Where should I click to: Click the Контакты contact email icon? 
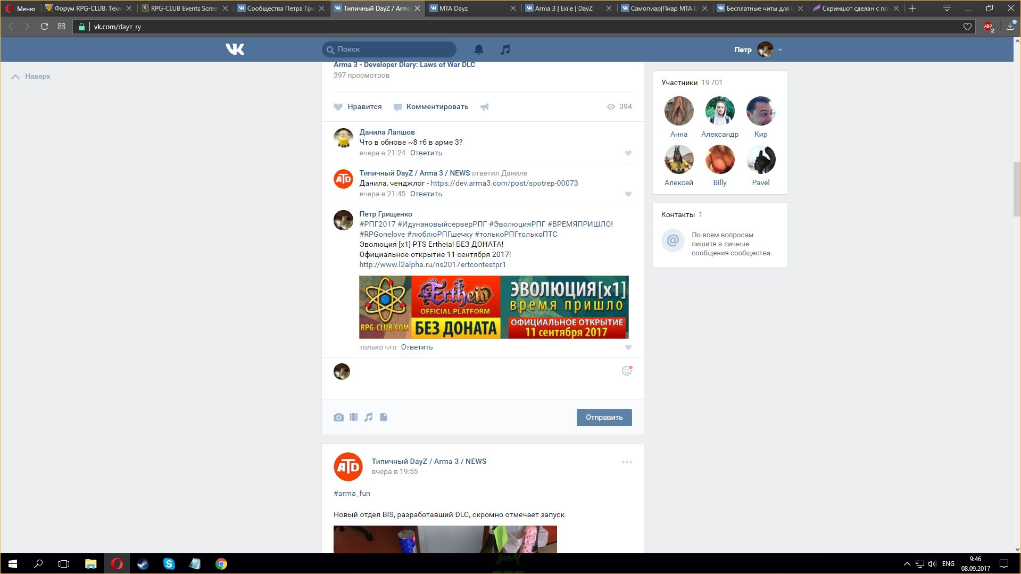coord(673,240)
